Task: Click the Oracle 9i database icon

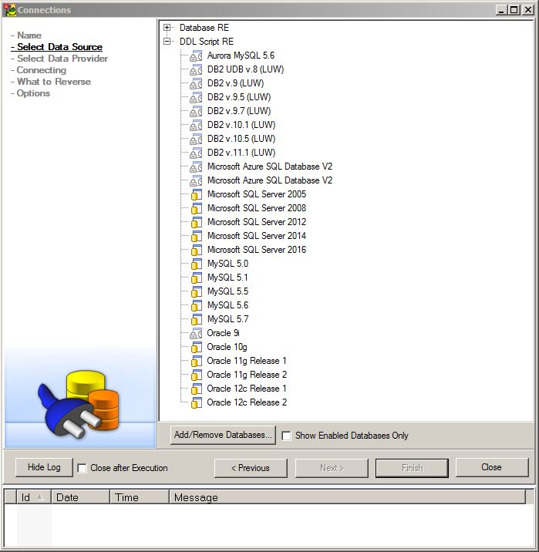Action: [x=196, y=333]
